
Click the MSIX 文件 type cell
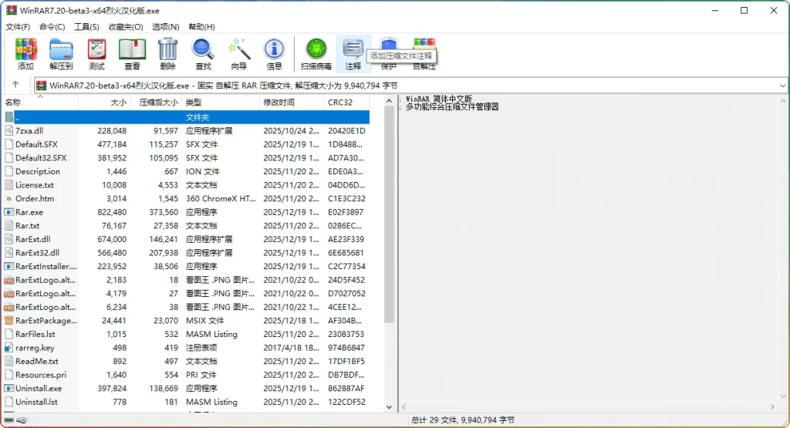pyautogui.click(x=204, y=320)
